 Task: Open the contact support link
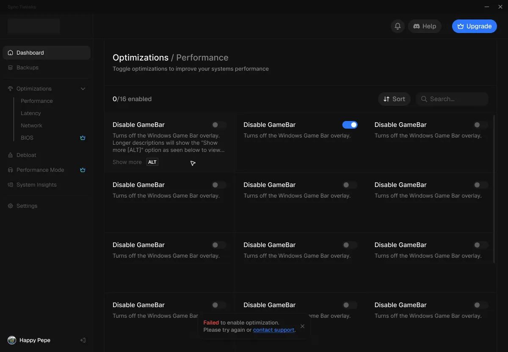(273, 330)
